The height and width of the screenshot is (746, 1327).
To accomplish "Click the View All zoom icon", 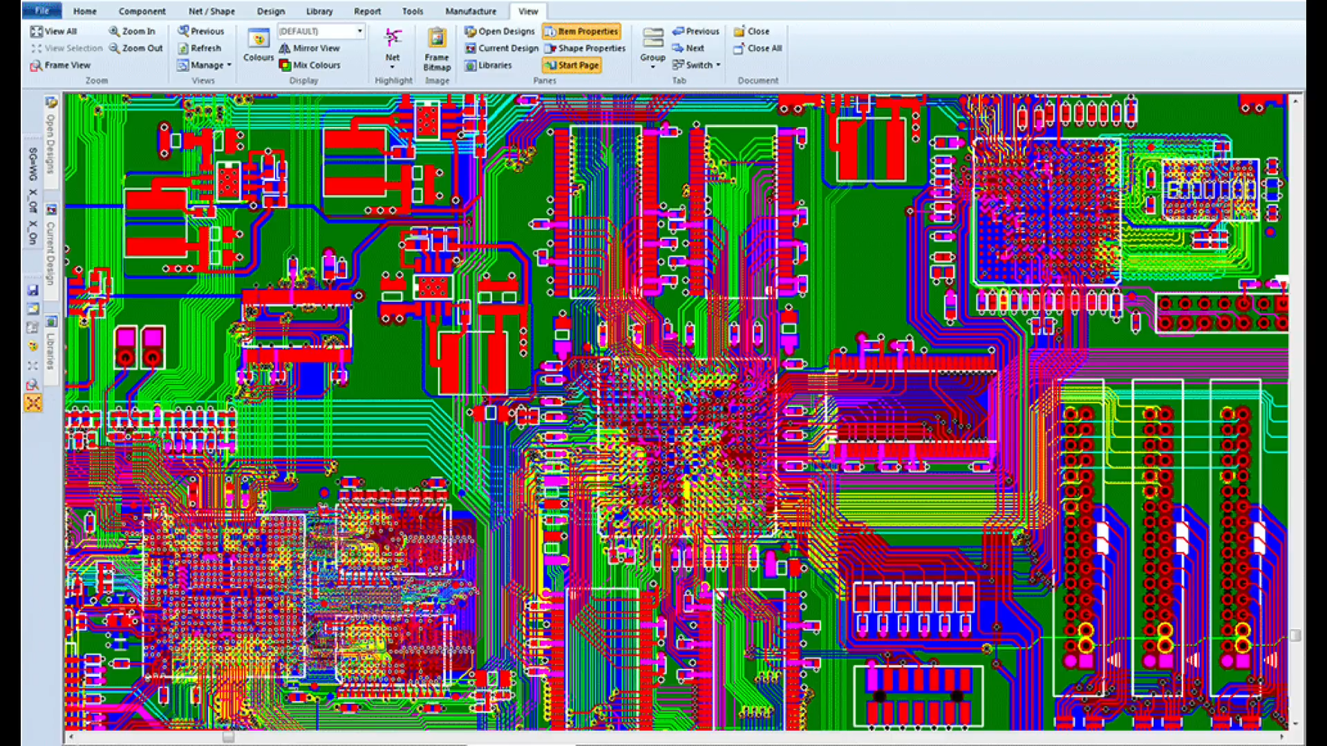I will click(x=37, y=31).
